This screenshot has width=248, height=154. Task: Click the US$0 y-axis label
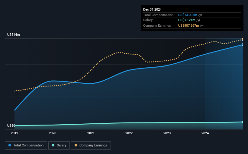click(11, 126)
